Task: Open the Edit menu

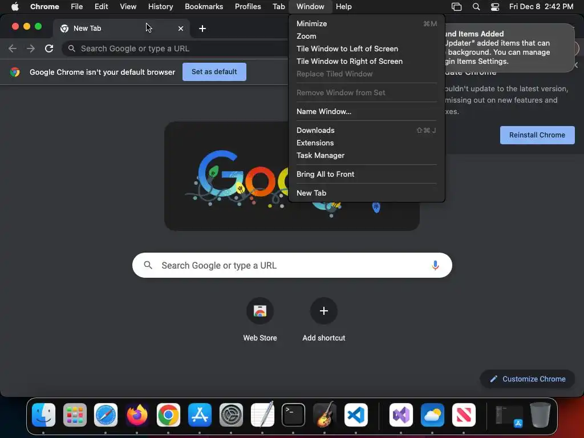Action: pos(102,7)
